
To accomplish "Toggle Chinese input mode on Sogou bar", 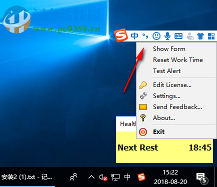I will tap(134, 36).
